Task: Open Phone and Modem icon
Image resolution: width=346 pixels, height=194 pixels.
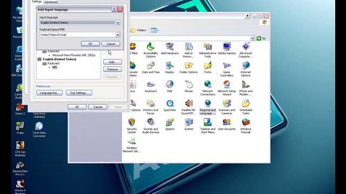Action: click(x=245, y=88)
